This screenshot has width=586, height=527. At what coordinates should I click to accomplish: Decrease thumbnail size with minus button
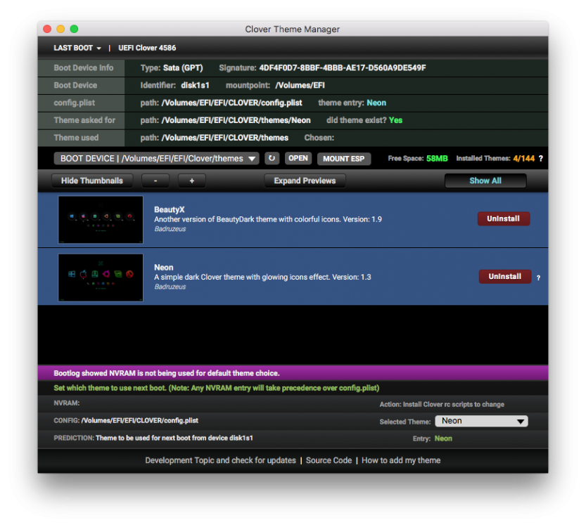pos(155,181)
